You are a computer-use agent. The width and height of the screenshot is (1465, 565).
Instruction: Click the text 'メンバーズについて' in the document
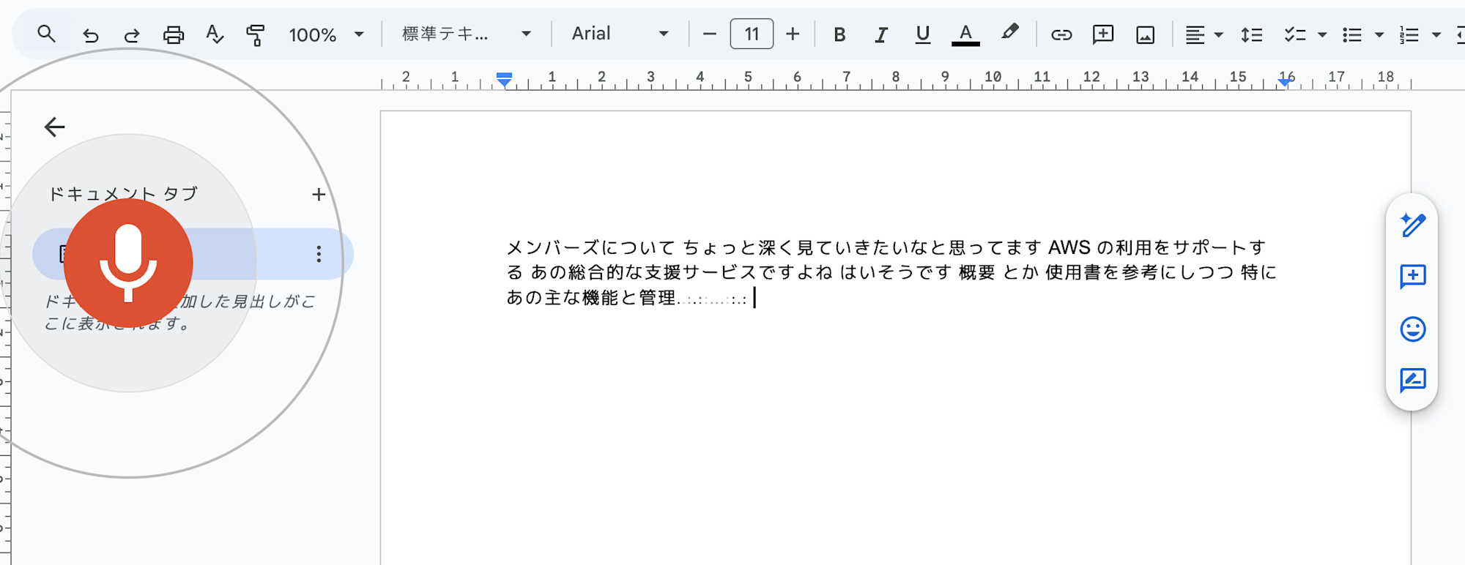590,247
